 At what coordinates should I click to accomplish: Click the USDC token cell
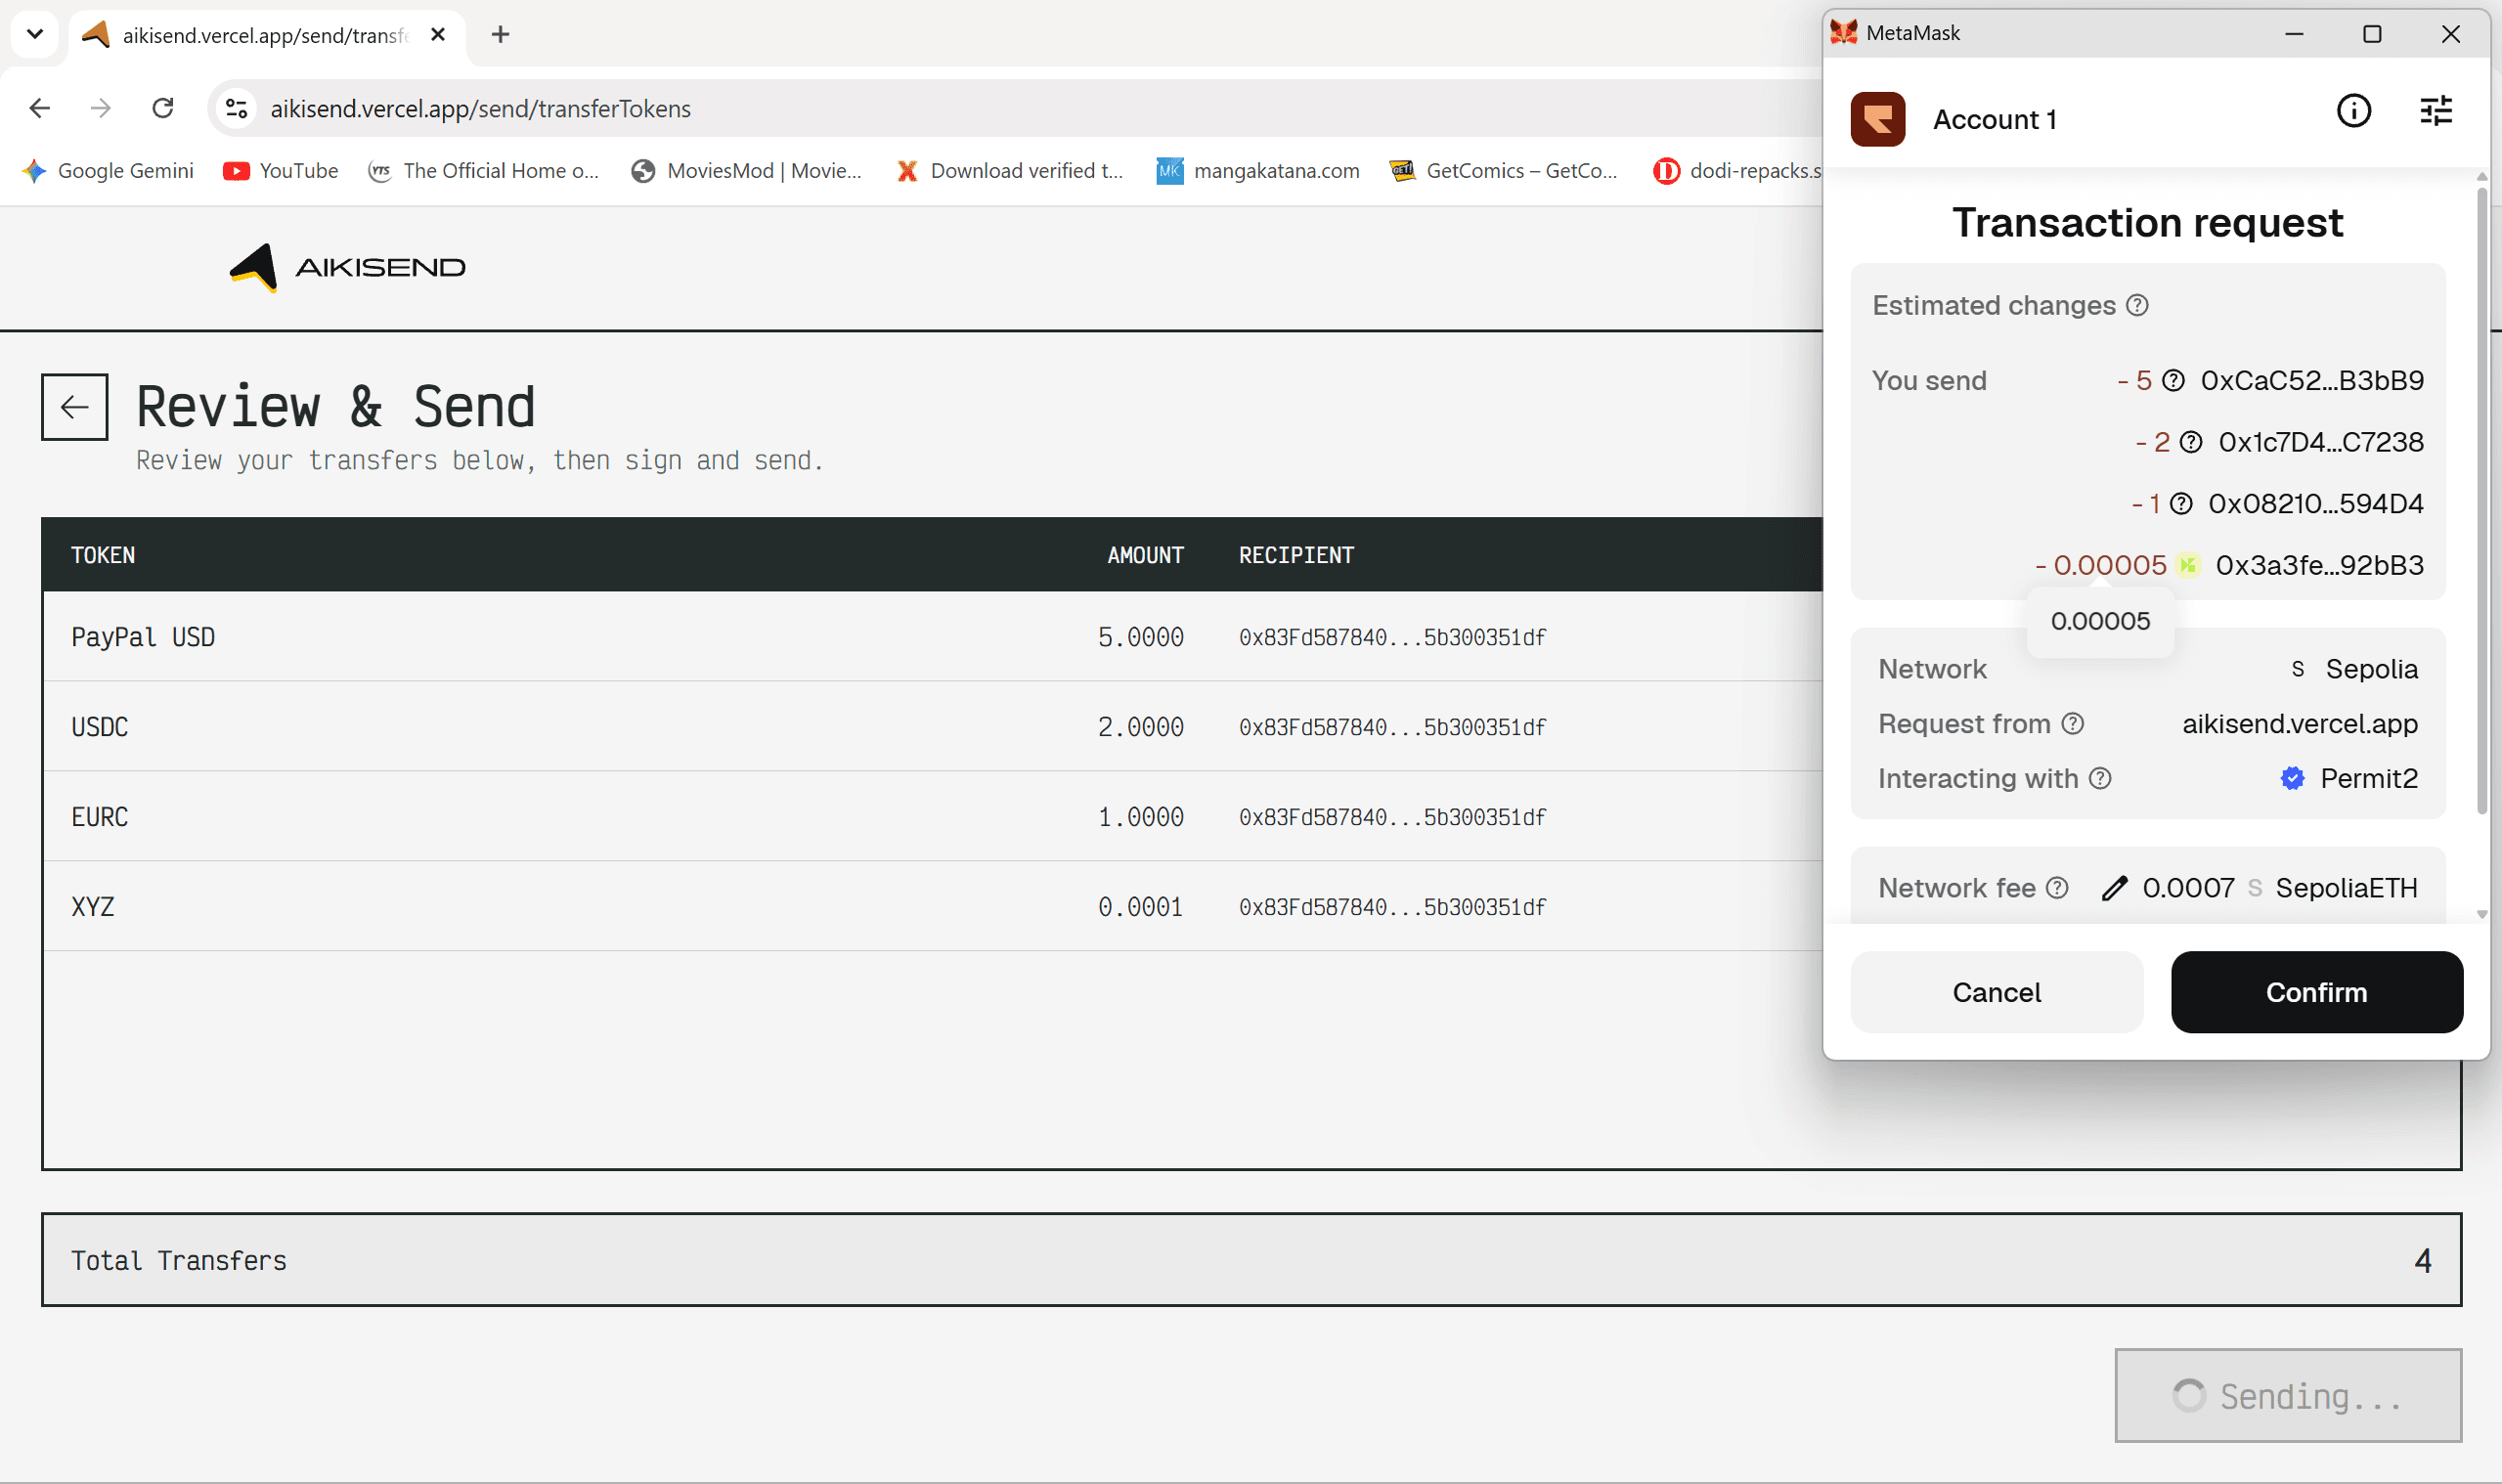point(100,727)
